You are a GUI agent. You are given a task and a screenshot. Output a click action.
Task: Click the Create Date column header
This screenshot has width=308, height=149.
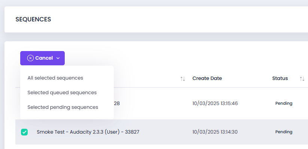click(x=207, y=78)
